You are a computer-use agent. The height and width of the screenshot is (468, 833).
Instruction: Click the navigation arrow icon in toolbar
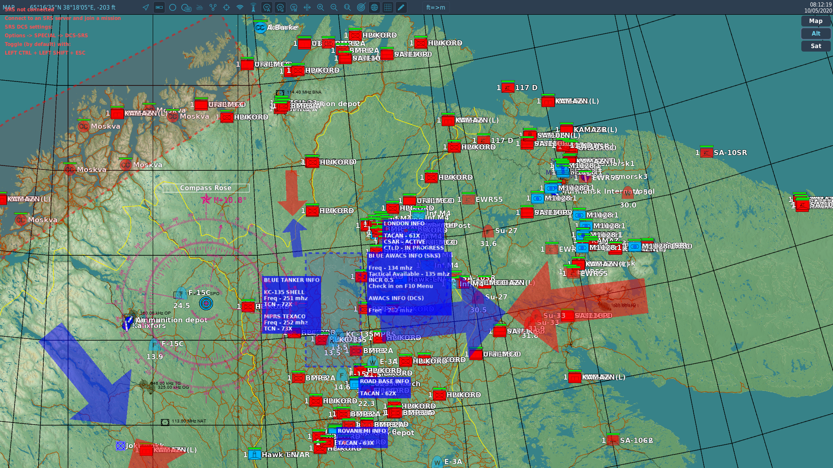click(146, 7)
